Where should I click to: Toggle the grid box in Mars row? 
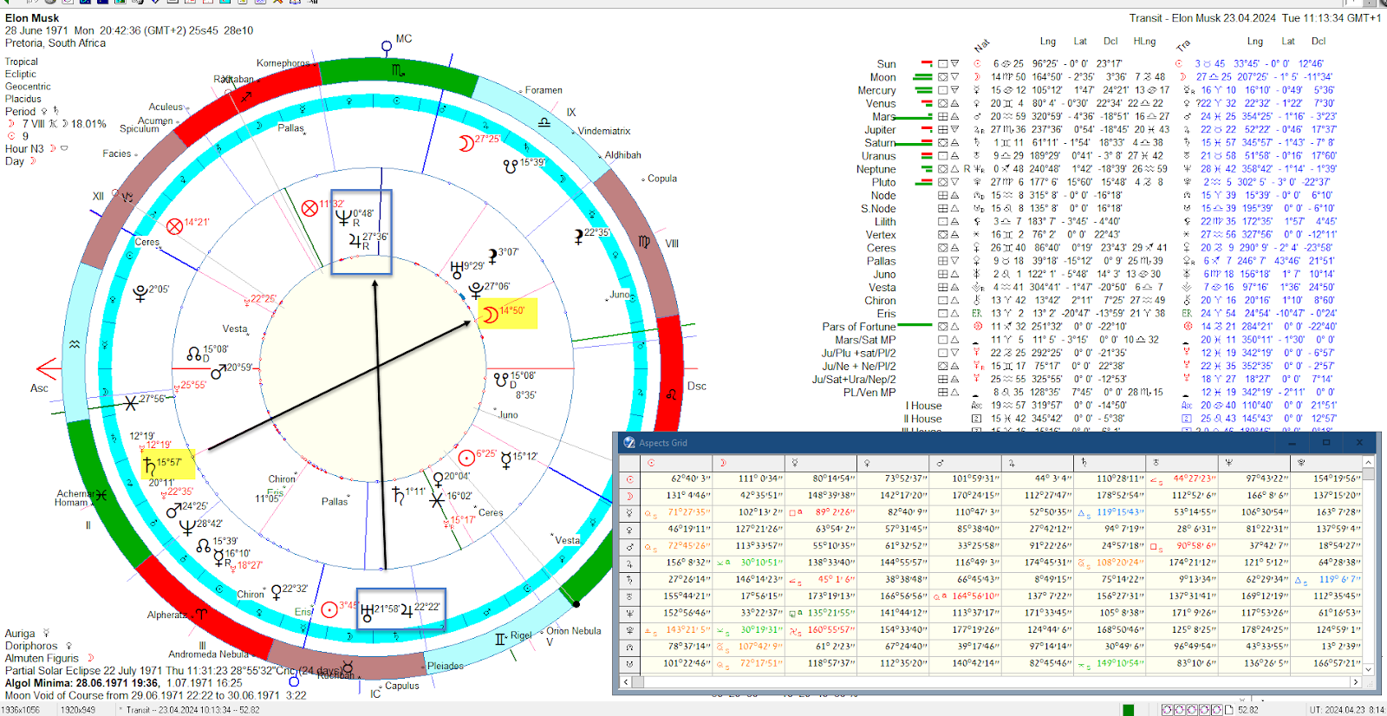click(x=942, y=116)
